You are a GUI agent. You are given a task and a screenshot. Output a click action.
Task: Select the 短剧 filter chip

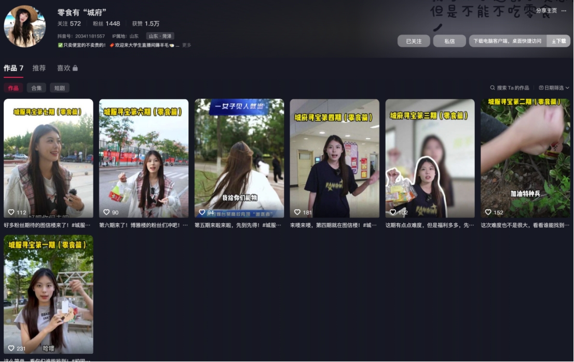pos(60,88)
